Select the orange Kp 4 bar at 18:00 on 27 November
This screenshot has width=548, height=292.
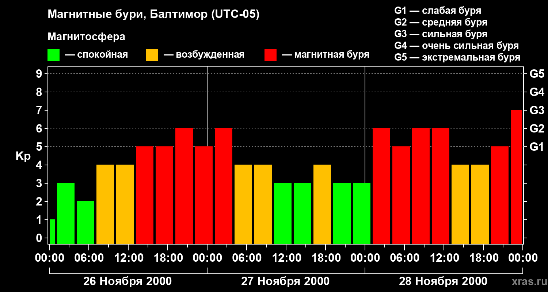[322, 204]
